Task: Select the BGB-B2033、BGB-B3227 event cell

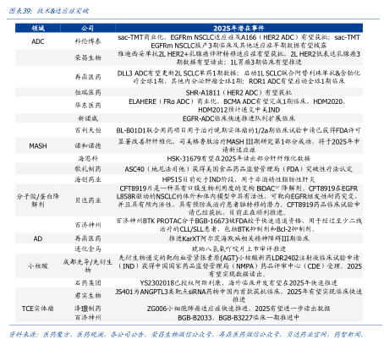Action: 239,318
